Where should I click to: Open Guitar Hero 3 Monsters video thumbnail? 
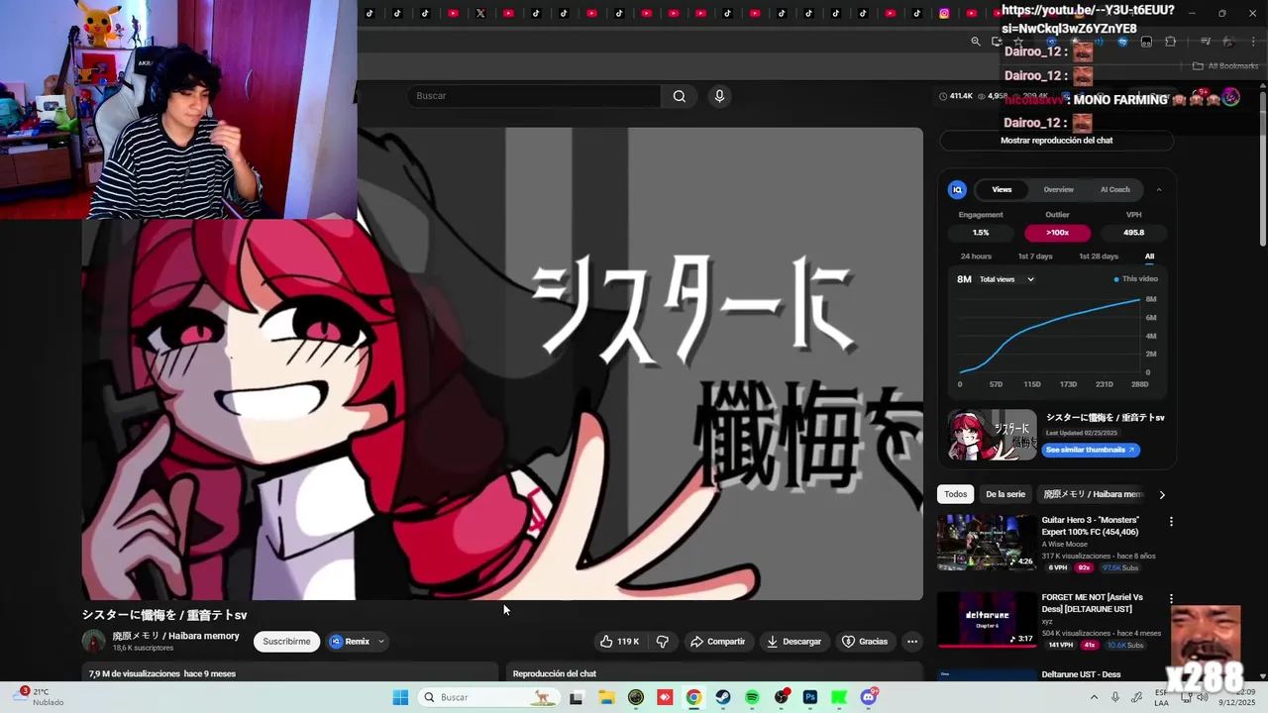coord(986,542)
